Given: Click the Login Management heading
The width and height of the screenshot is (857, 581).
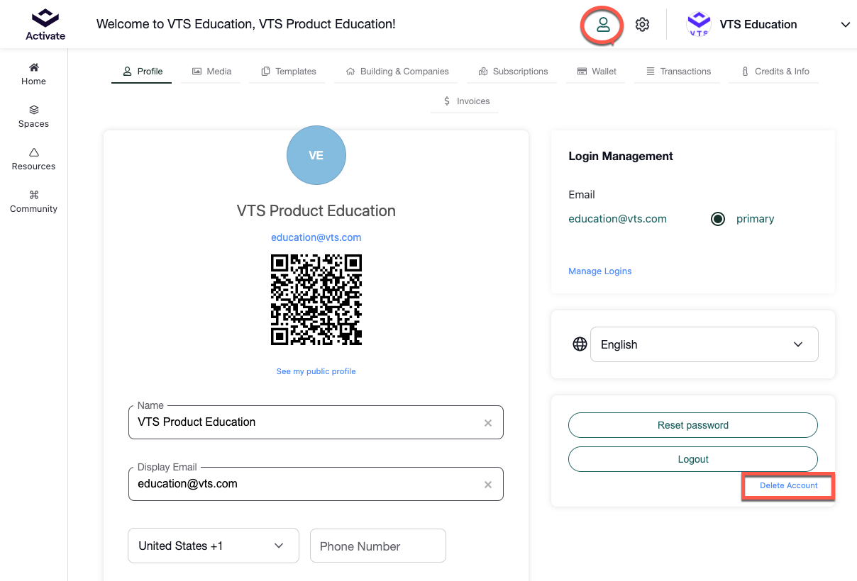Looking at the screenshot, I should [621, 156].
